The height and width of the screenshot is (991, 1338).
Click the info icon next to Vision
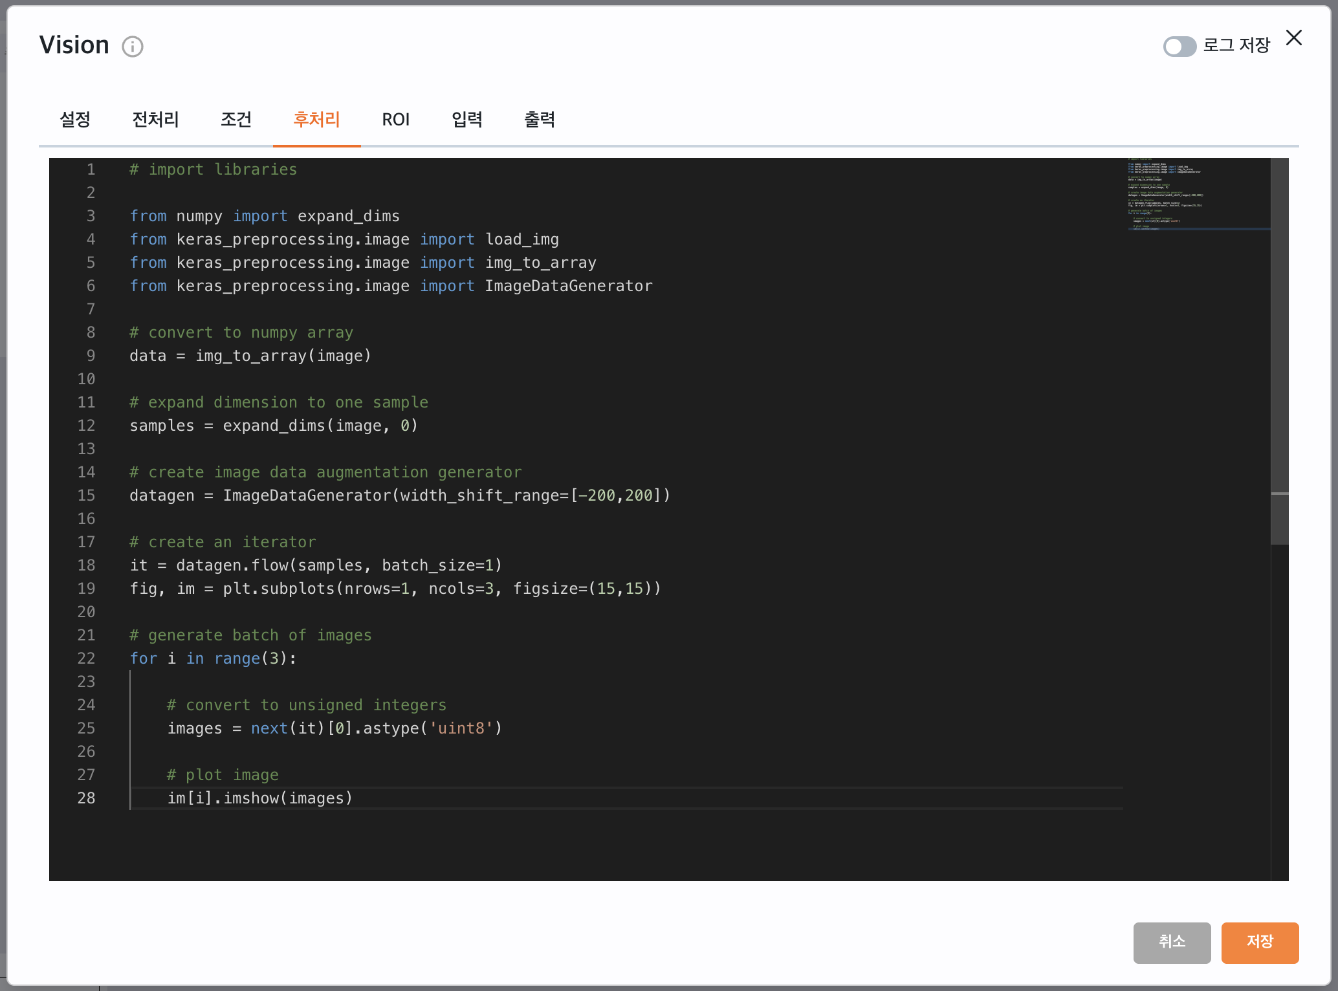[133, 47]
